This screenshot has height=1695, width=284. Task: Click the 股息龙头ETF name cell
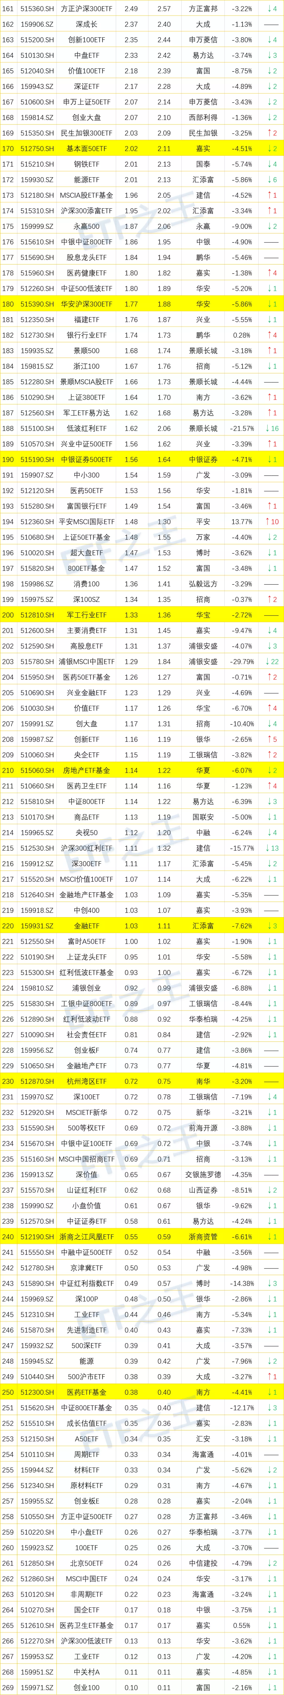coord(86,257)
